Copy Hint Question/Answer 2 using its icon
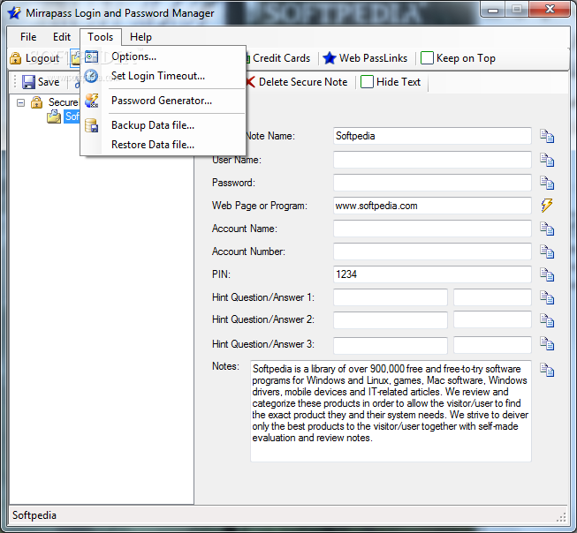The image size is (577, 533). (547, 320)
